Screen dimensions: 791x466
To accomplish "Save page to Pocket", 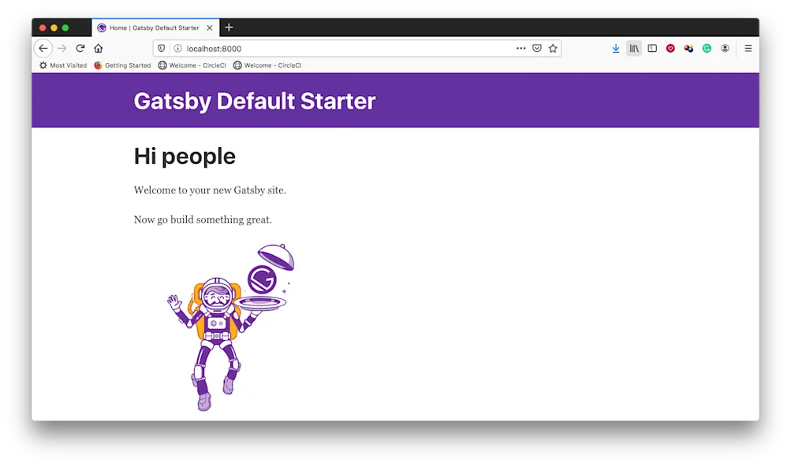I will 537,48.
